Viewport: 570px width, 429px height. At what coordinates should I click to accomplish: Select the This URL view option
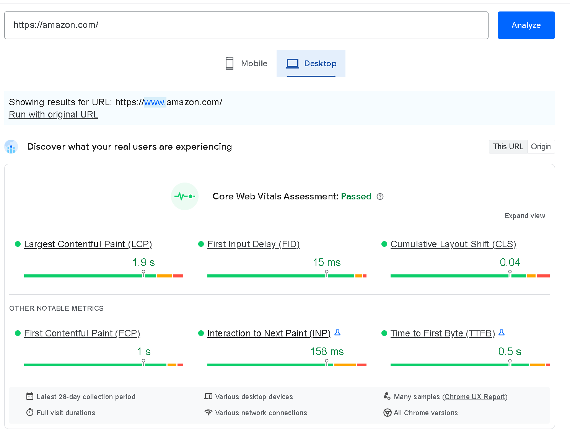(508, 147)
